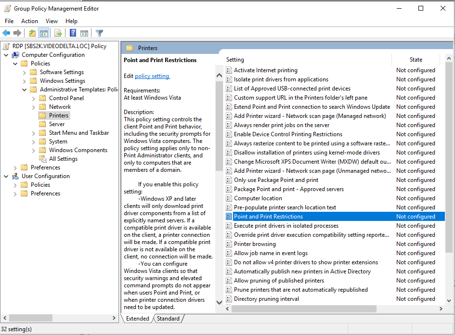Click tree pane scroll-right arrow
The height and width of the screenshot is (335, 455).
114,318
